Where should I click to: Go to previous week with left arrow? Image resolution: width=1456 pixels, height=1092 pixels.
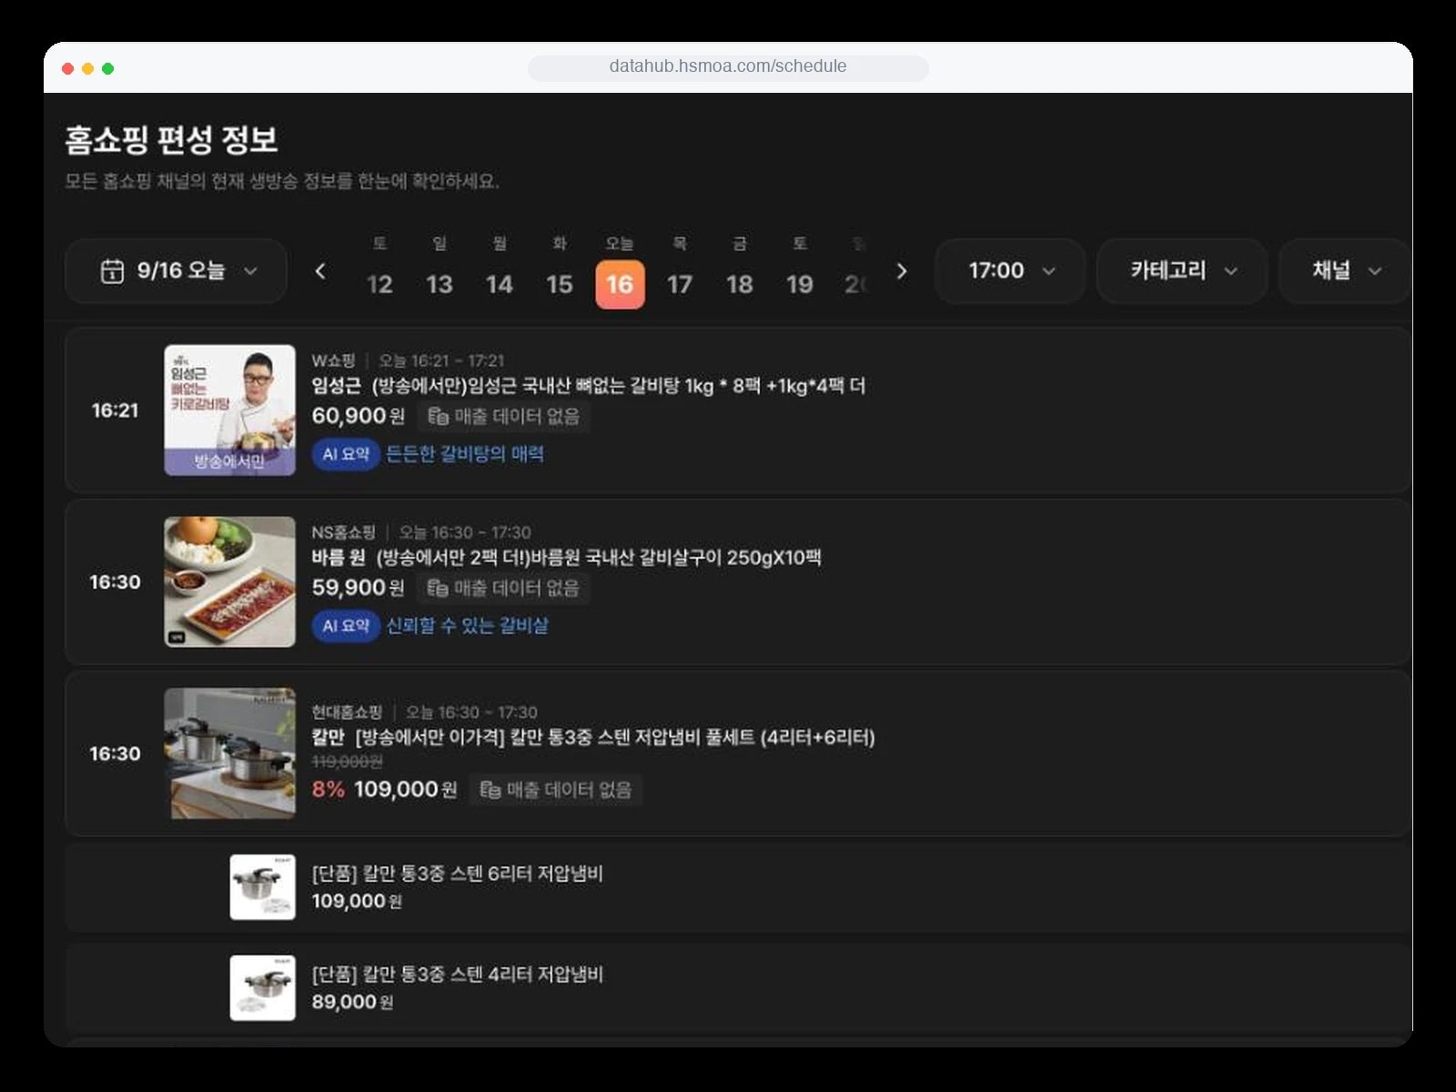coord(320,271)
